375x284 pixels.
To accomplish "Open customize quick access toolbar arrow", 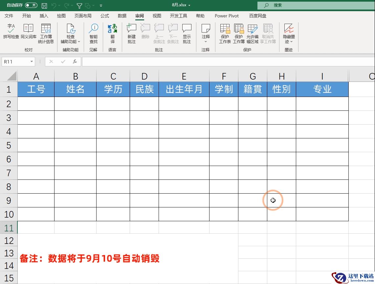I will coord(101,6).
